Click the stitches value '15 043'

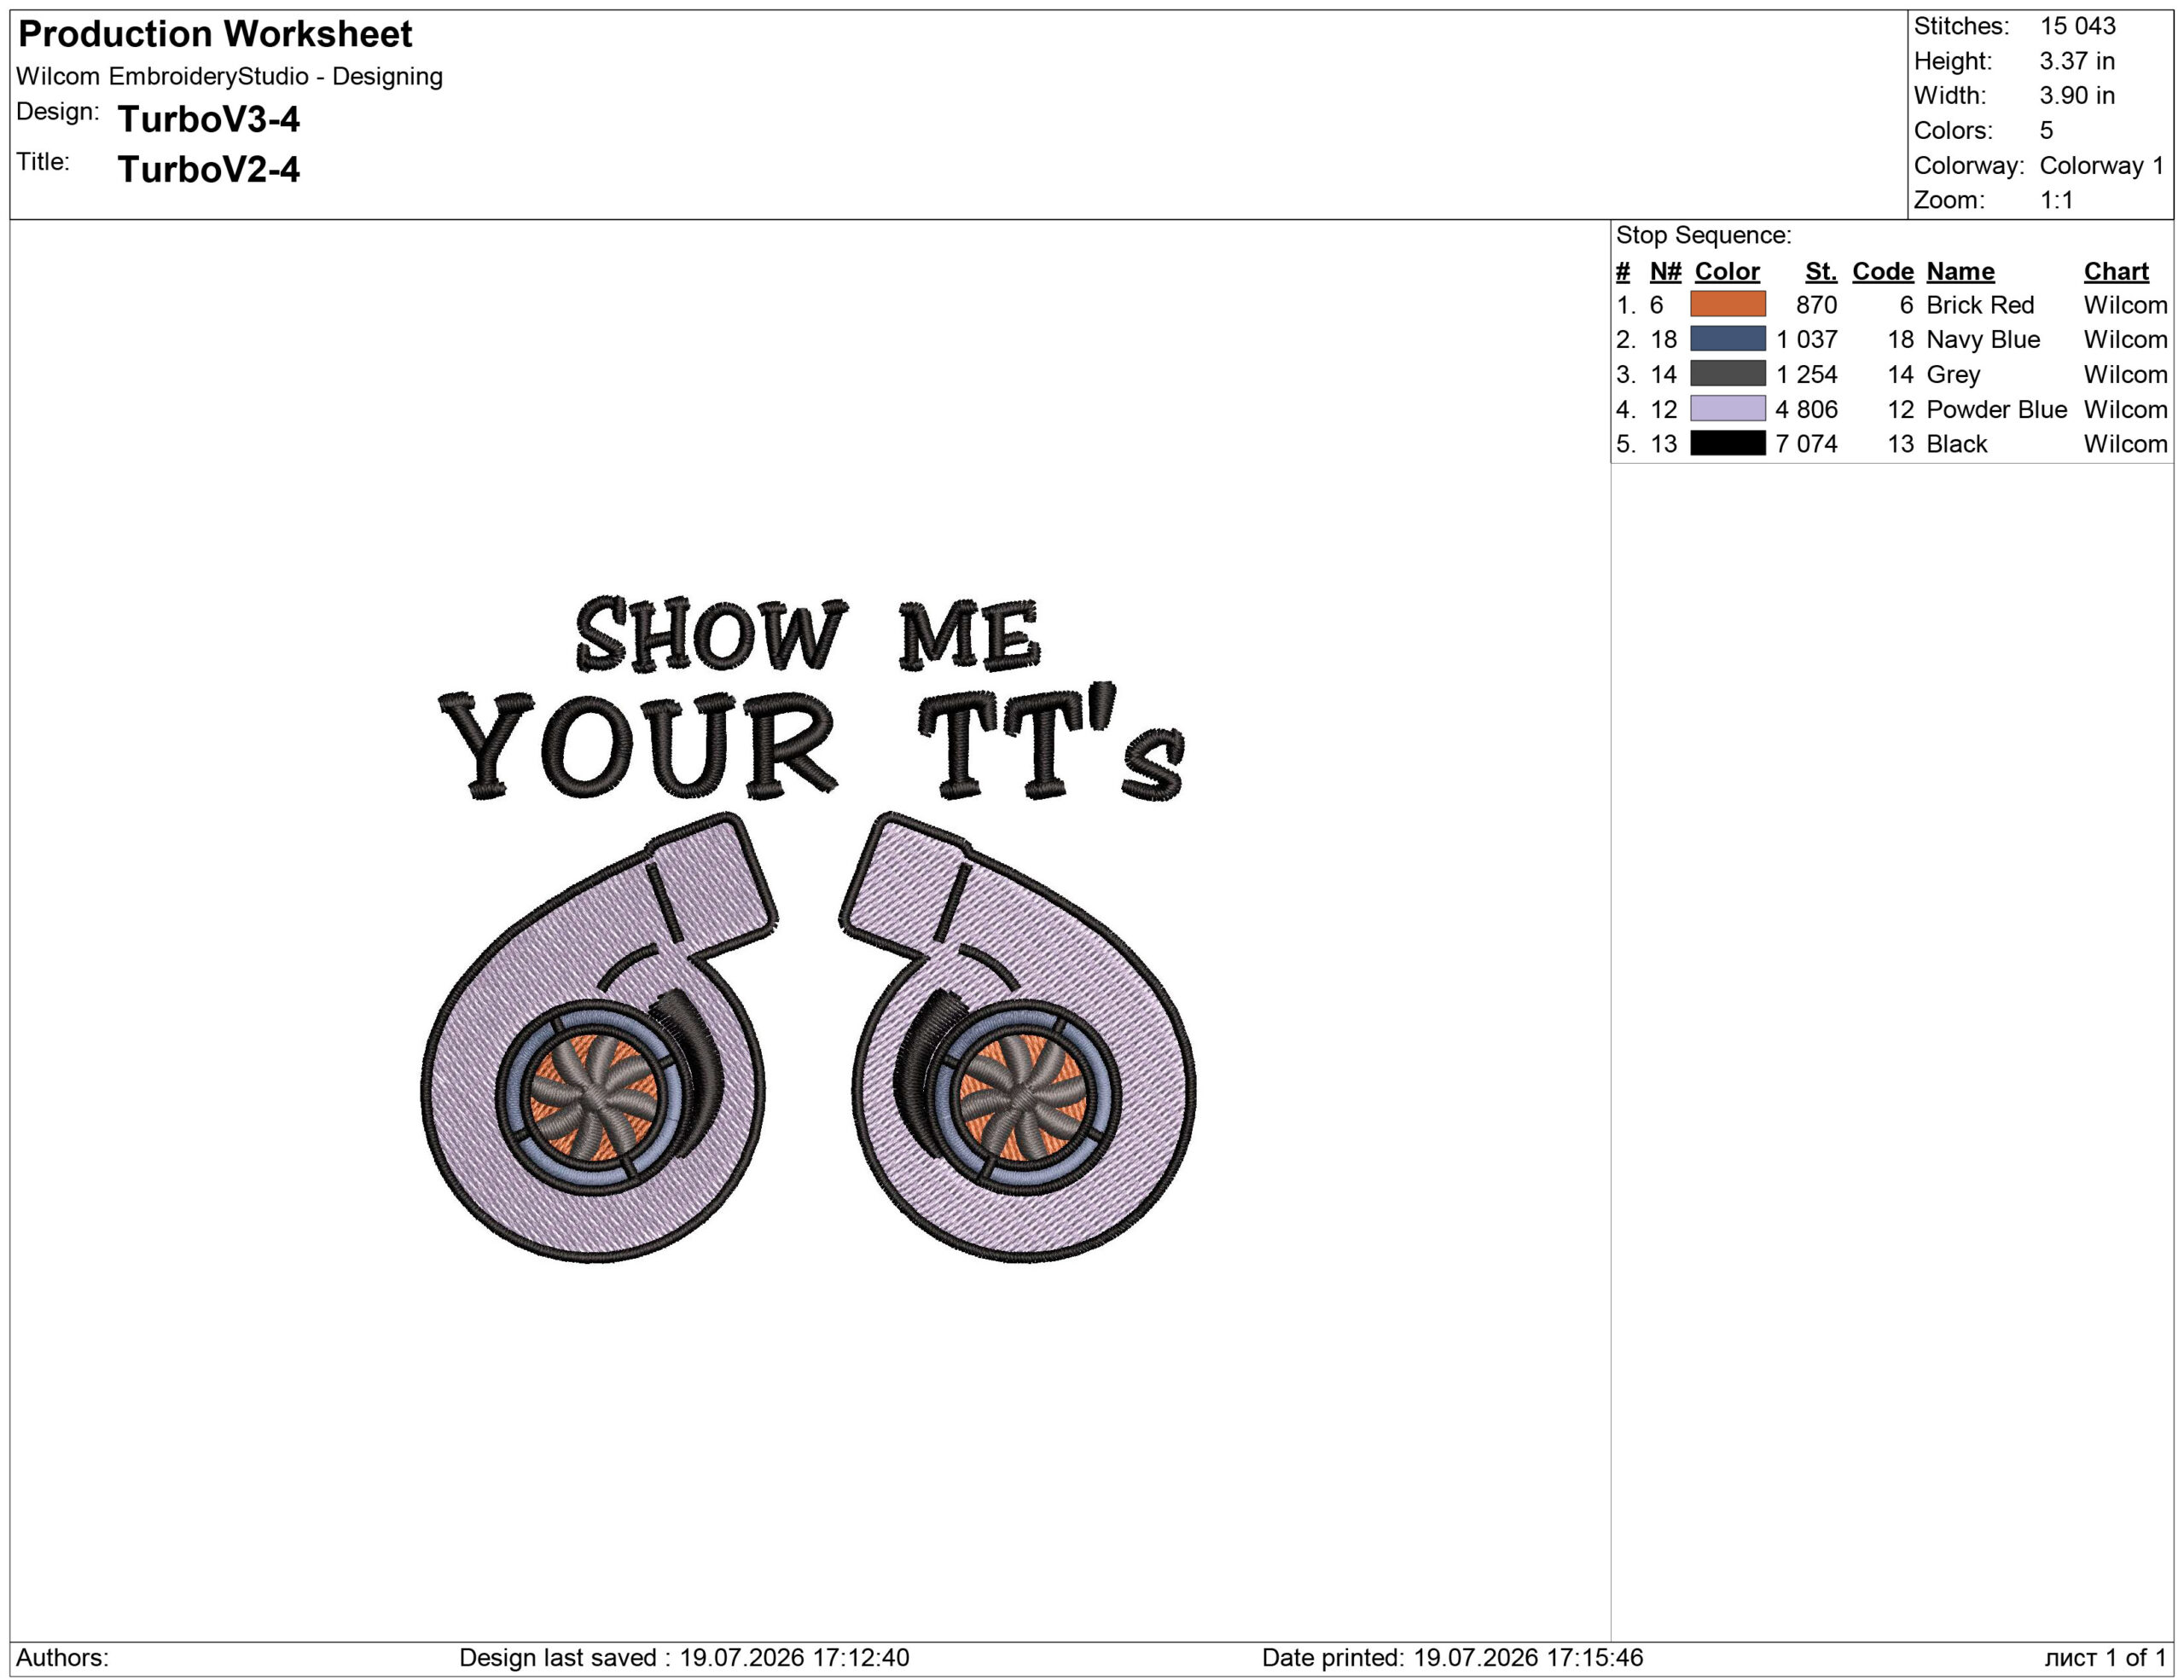tap(2077, 26)
